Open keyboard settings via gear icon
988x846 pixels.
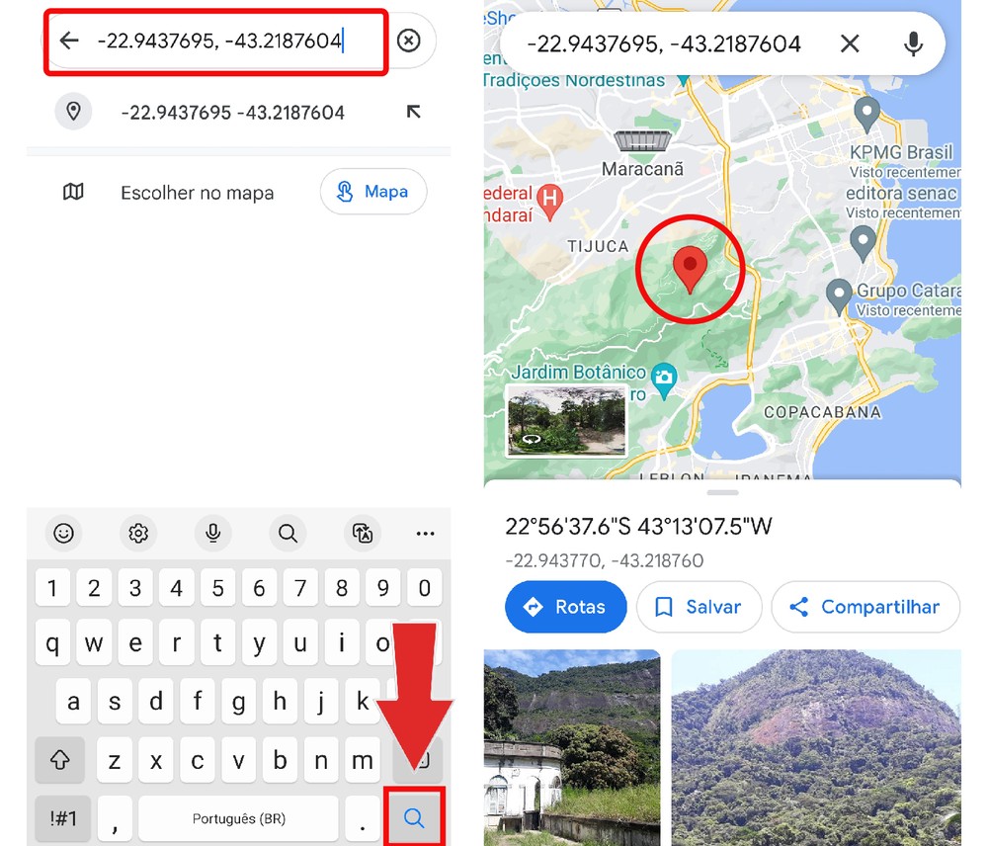pyautogui.click(x=138, y=534)
